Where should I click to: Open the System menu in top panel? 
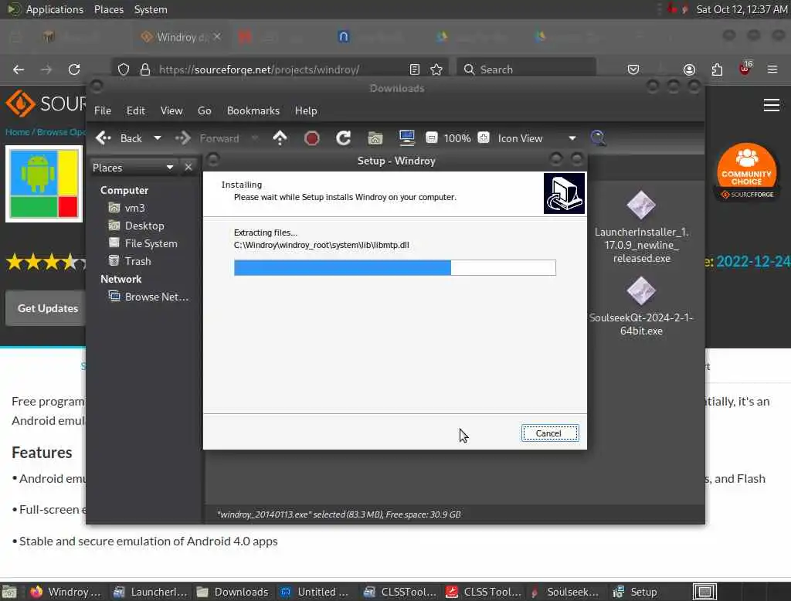[151, 9]
